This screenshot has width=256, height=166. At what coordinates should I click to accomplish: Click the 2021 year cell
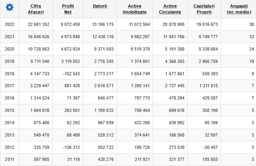[10, 37]
